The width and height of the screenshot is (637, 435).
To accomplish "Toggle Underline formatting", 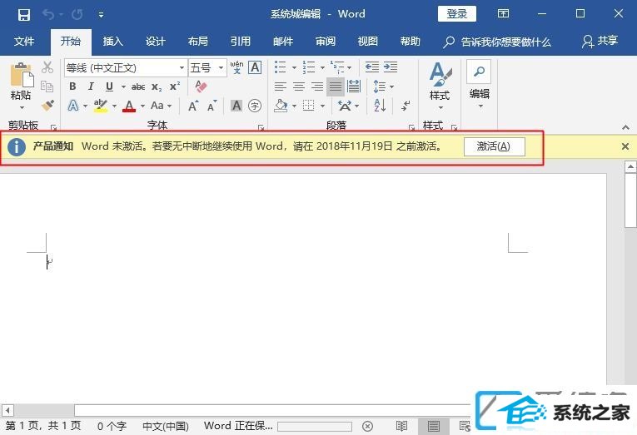I will pyautogui.click(x=109, y=87).
